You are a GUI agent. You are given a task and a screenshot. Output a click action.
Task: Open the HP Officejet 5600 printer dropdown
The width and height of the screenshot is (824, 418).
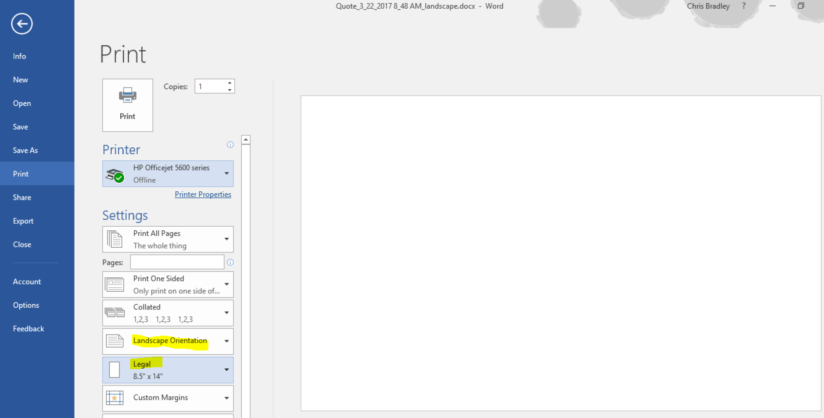168,174
